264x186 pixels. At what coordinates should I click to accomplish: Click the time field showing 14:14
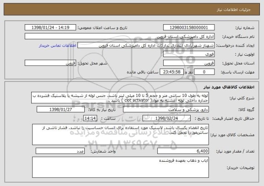pyautogui.click(x=90, y=118)
